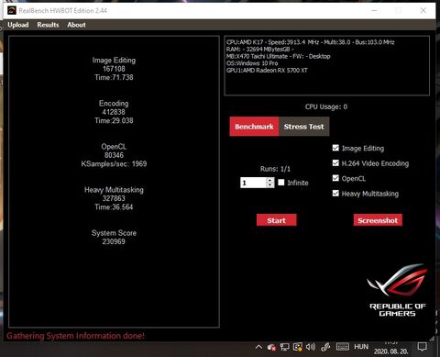Click the tray icon with red X badge

(271, 347)
